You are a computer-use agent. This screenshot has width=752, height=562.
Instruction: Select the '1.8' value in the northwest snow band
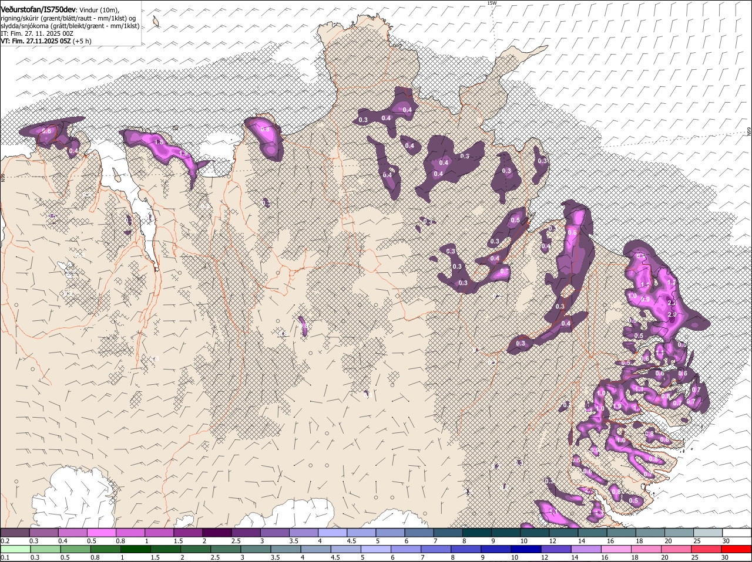(158, 142)
